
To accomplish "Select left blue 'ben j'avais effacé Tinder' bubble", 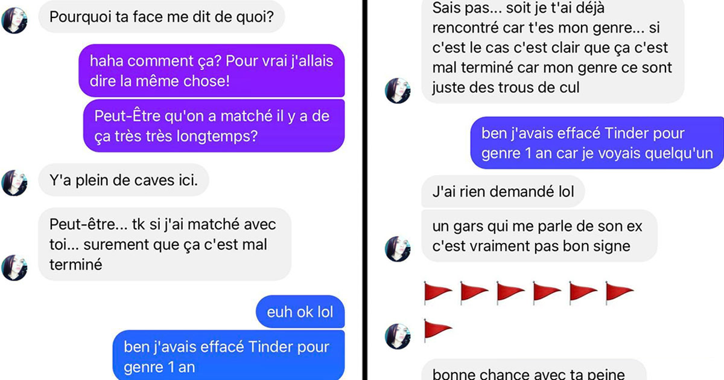I will tap(229, 356).
